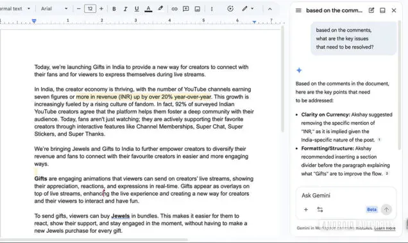Click the paragraph starting 'Today, we're launching'
The width and height of the screenshot is (408, 243).
pos(141,71)
